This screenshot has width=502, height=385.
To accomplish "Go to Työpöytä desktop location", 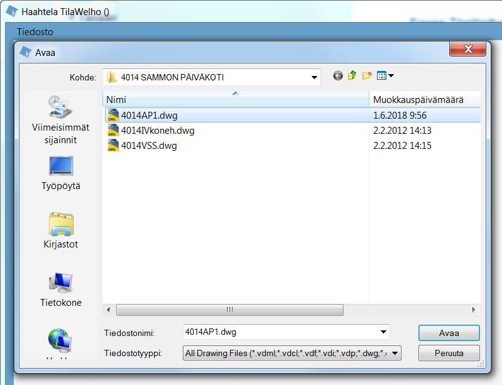I will pyautogui.click(x=61, y=173).
